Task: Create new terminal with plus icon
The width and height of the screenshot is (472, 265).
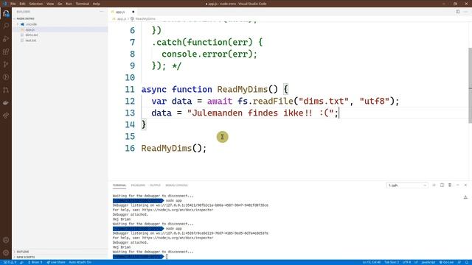Action: (434, 185)
